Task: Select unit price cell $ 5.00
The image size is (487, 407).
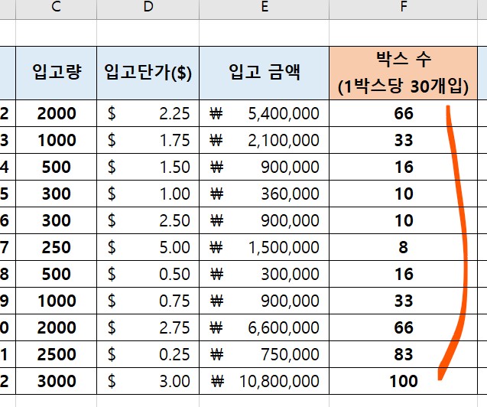Action: 148,247
